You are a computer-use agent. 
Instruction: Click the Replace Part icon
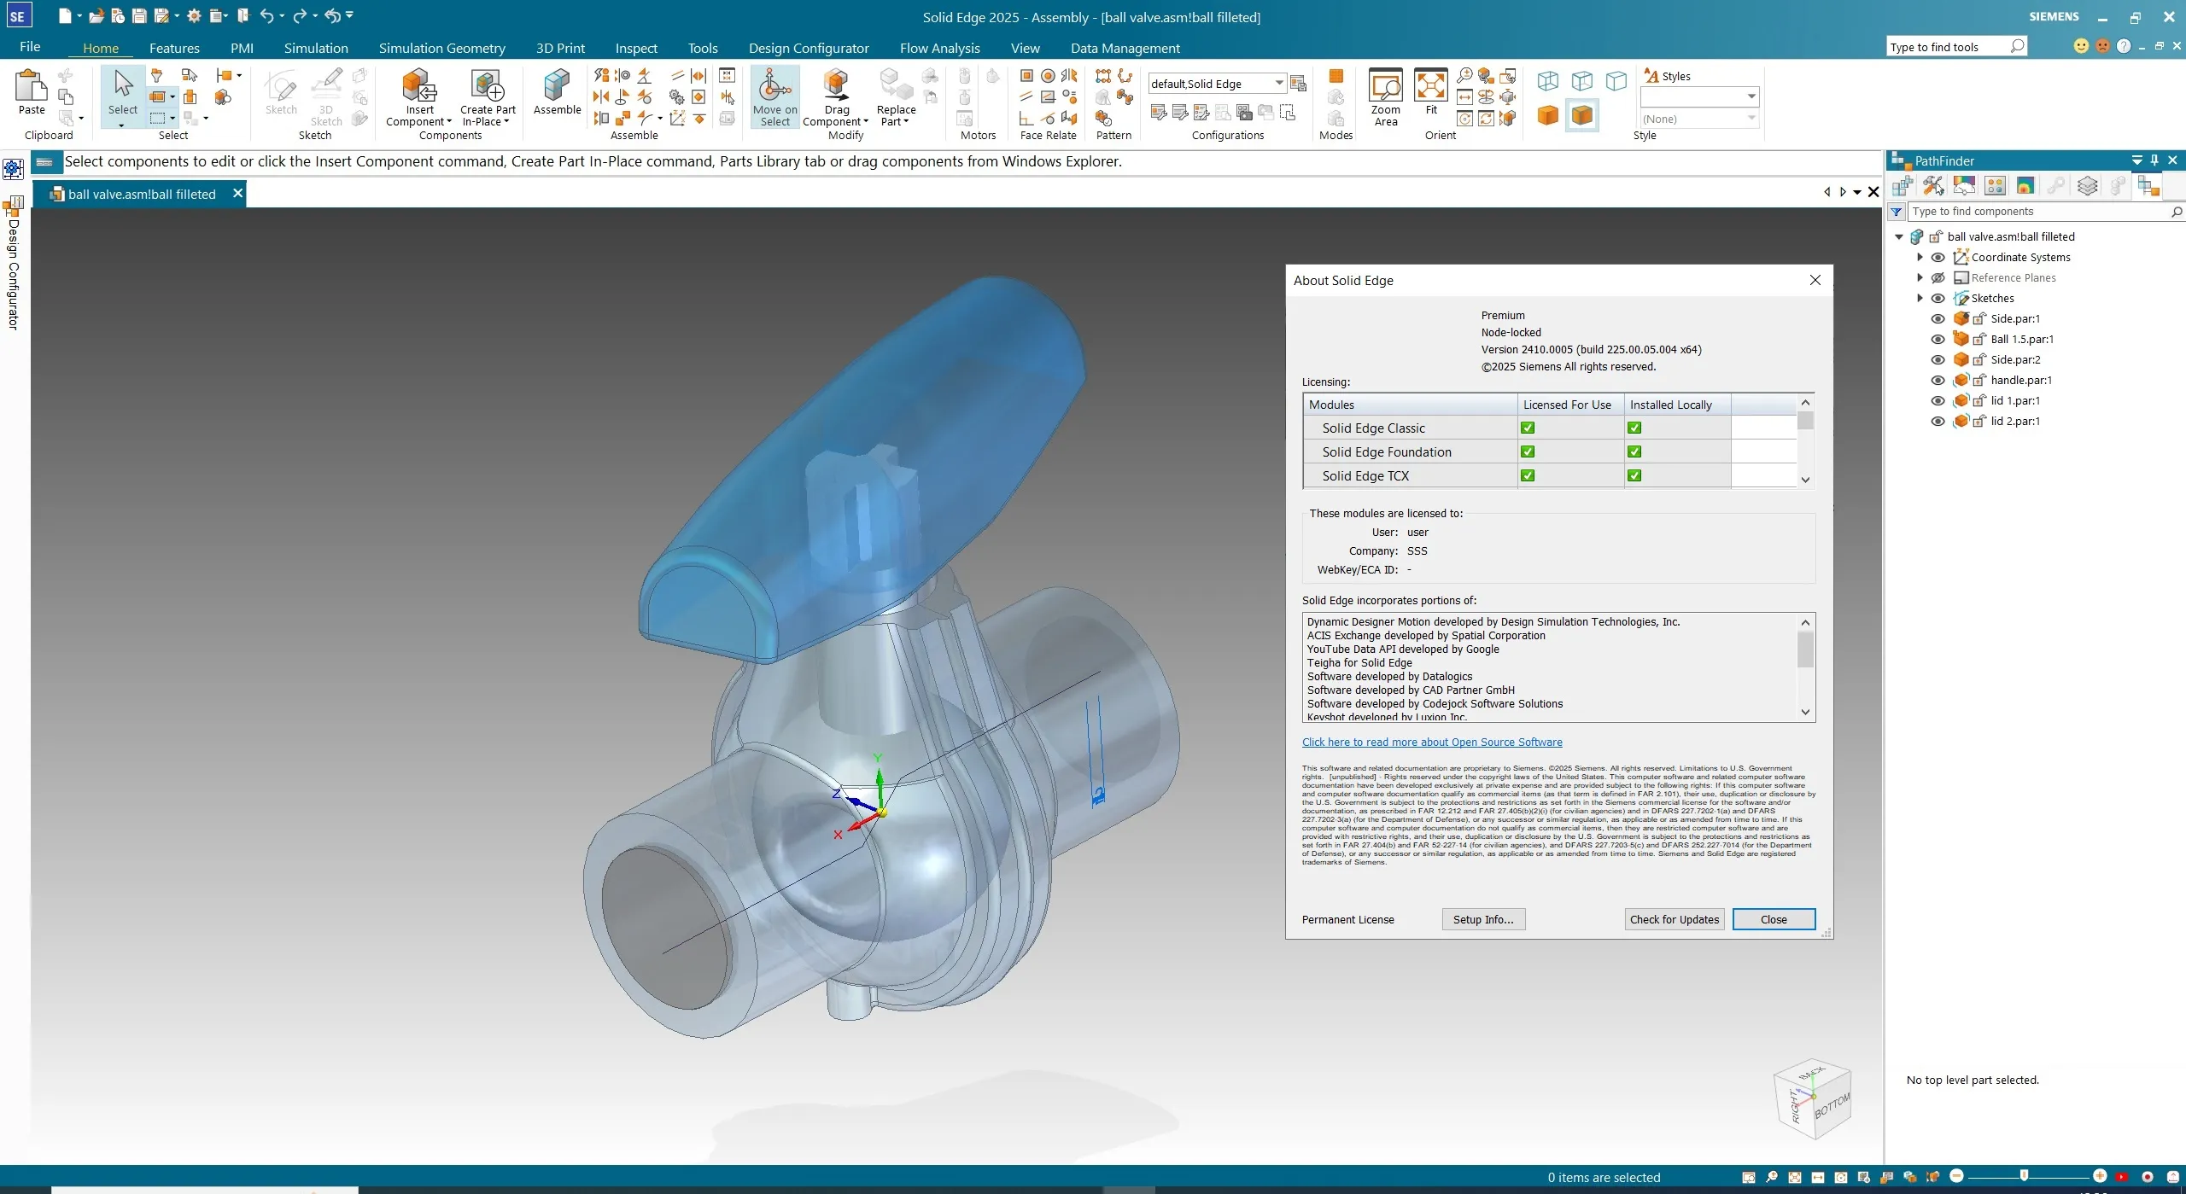(x=896, y=86)
